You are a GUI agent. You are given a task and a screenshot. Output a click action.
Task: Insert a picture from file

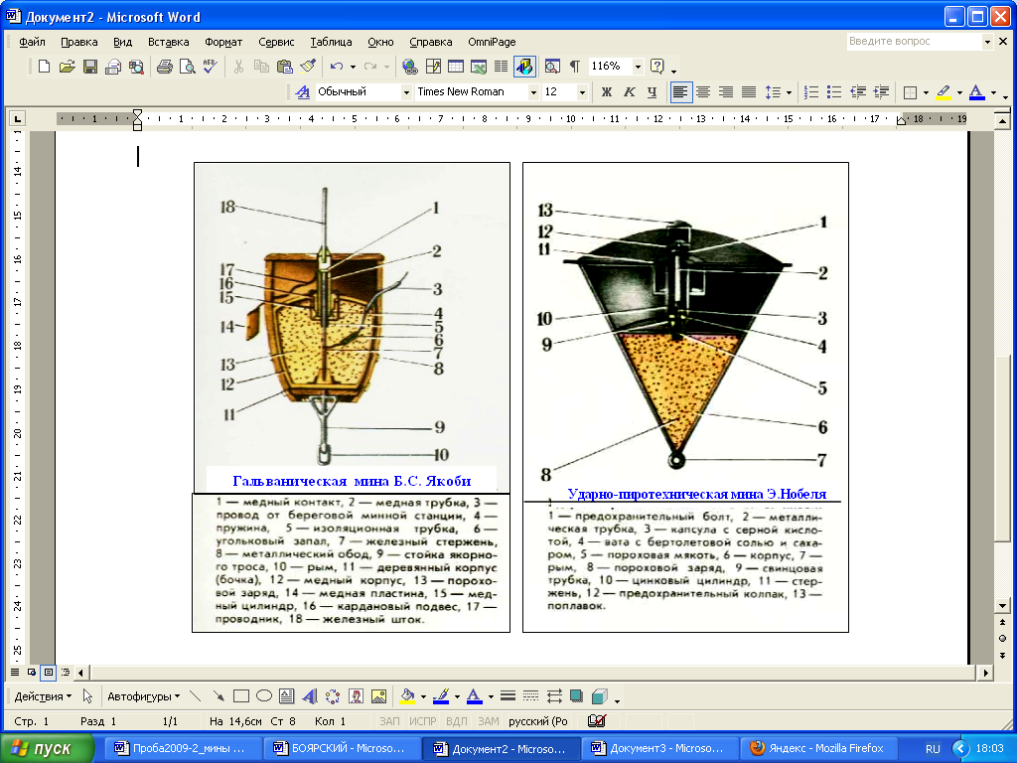pos(378,696)
